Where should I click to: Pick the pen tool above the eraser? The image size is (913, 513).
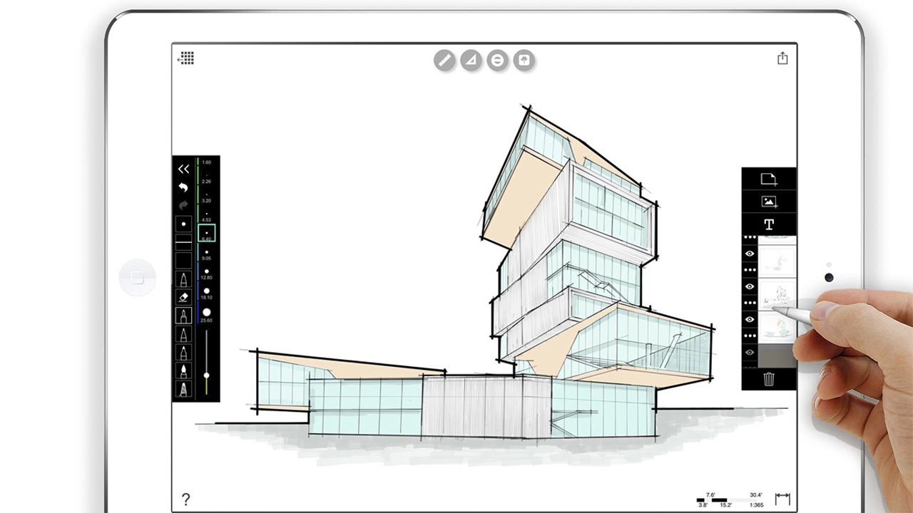click(183, 279)
